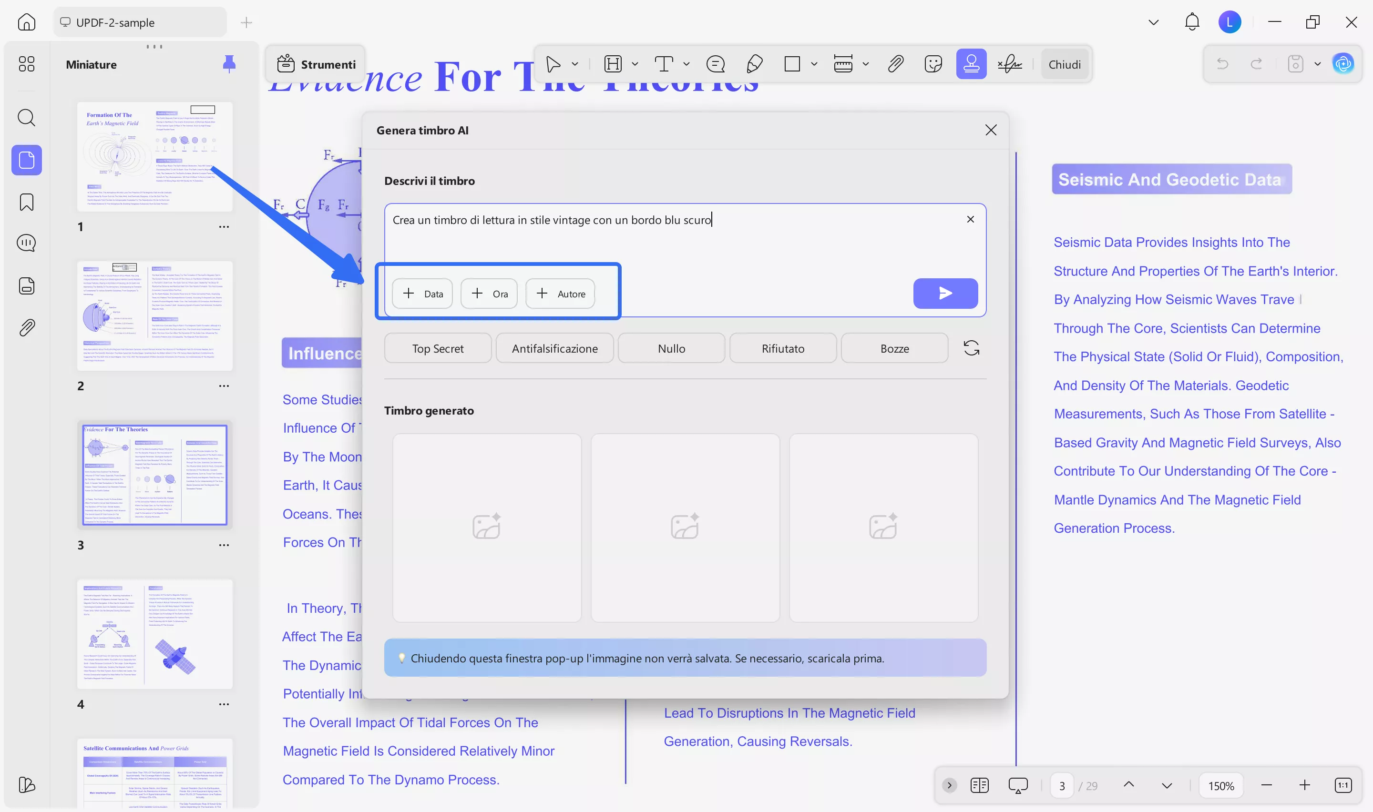Click the Chiudi button
This screenshot has width=1373, height=812.
coord(1064,63)
